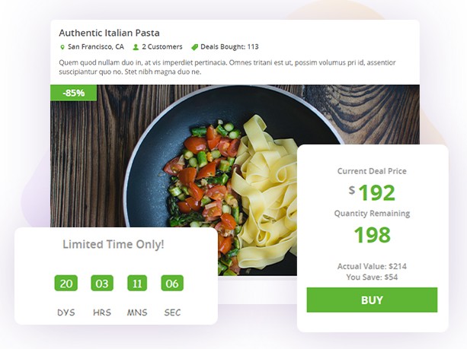Click the deals bought tag icon
The height and width of the screenshot is (349, 467).
pyautogui.click(x=194, y=47)
